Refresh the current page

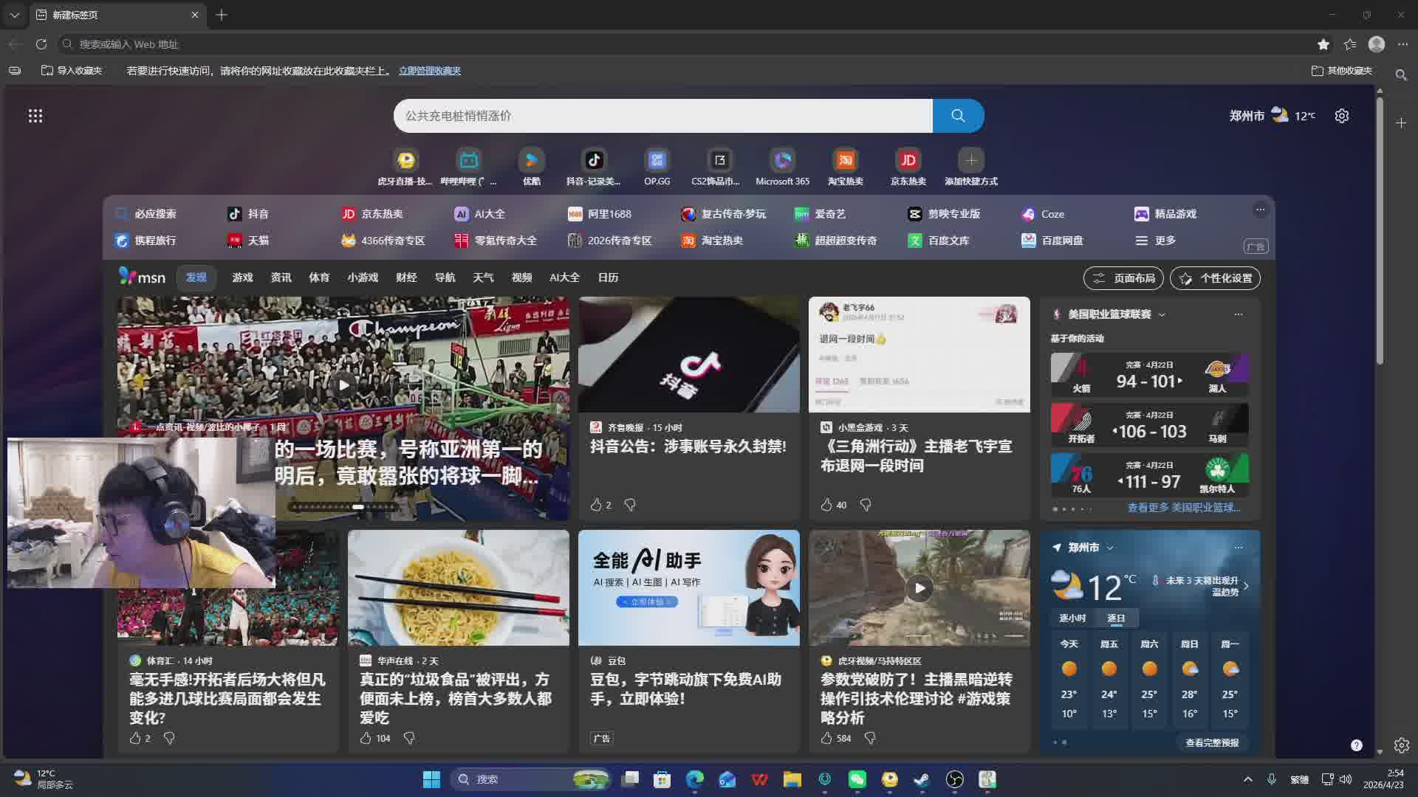41,44
